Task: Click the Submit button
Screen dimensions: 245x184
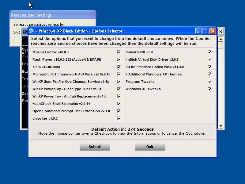Action: 95,147
